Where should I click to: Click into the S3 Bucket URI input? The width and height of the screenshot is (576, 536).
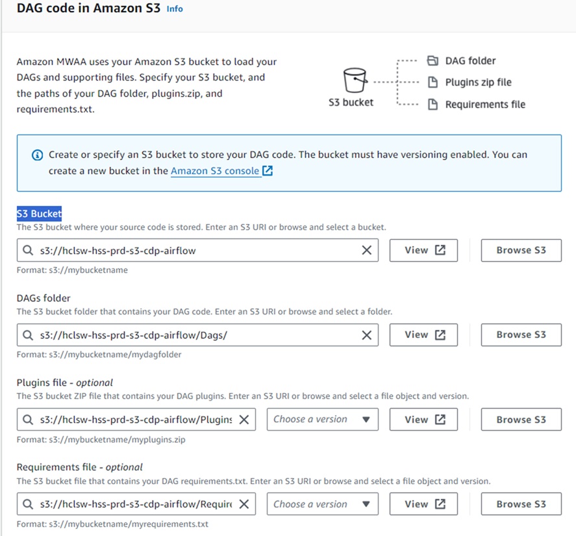point(195,250)
